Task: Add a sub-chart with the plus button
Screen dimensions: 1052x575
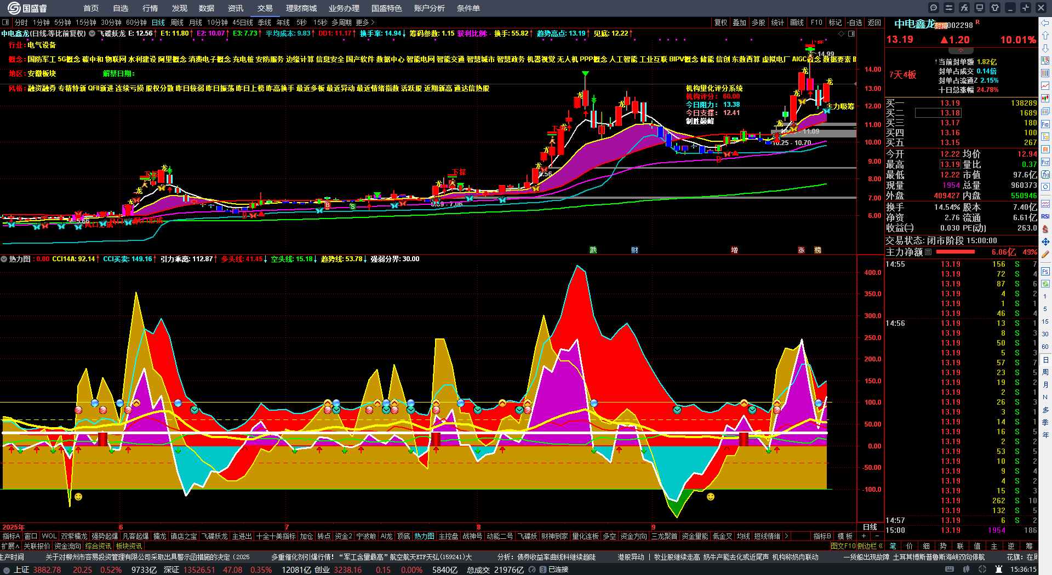Action: (864, 536)
